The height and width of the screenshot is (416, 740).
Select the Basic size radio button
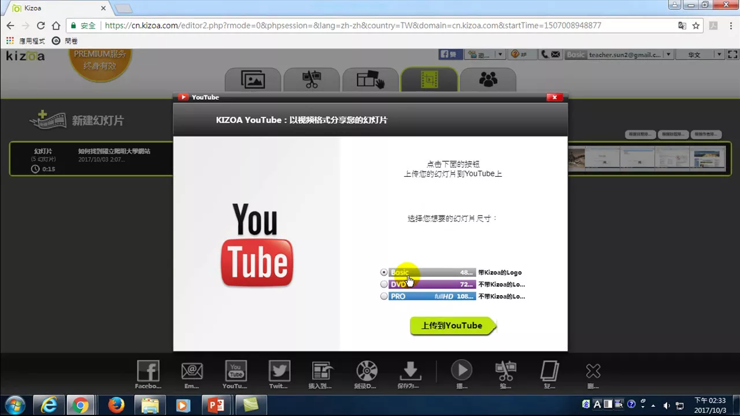pos(384,272)
